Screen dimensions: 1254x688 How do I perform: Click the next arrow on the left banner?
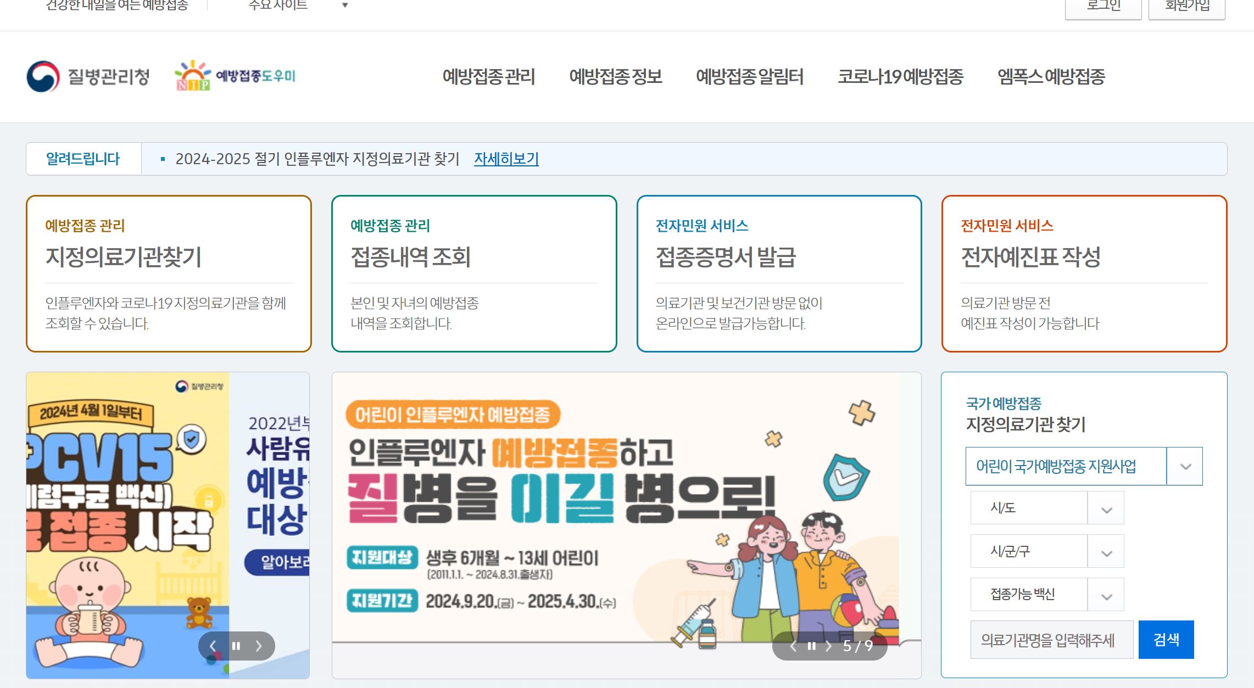point(259,646)
